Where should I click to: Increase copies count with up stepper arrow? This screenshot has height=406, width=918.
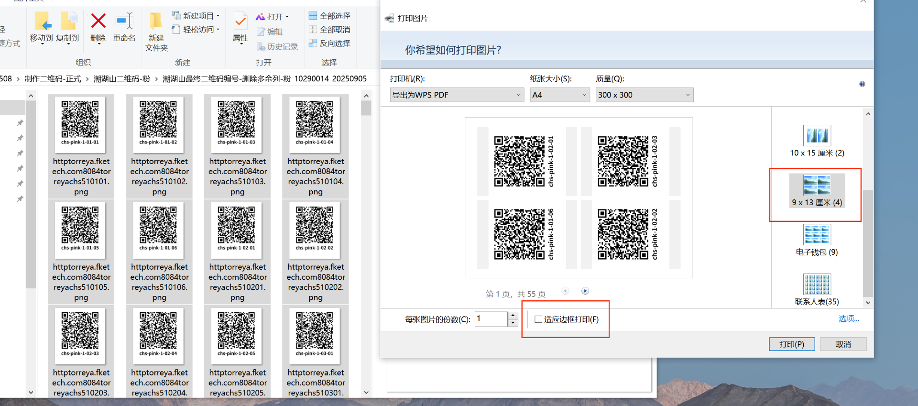513,316
